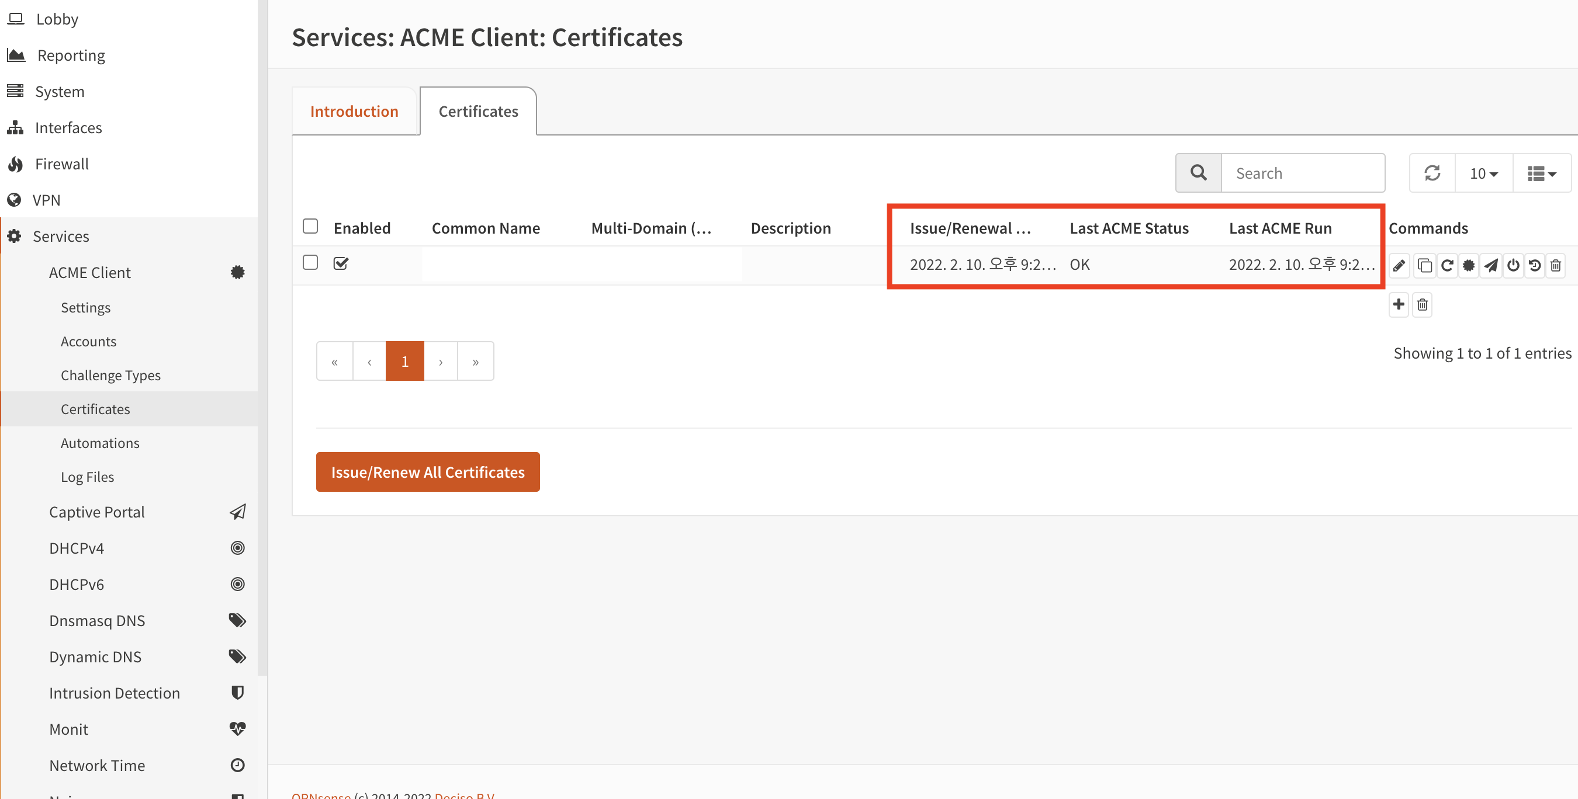Image resolution: width=1578 pixels, height=799 pixels.
Task: Sort by Last ACME Run column
Action: (x=1281, y=228)
